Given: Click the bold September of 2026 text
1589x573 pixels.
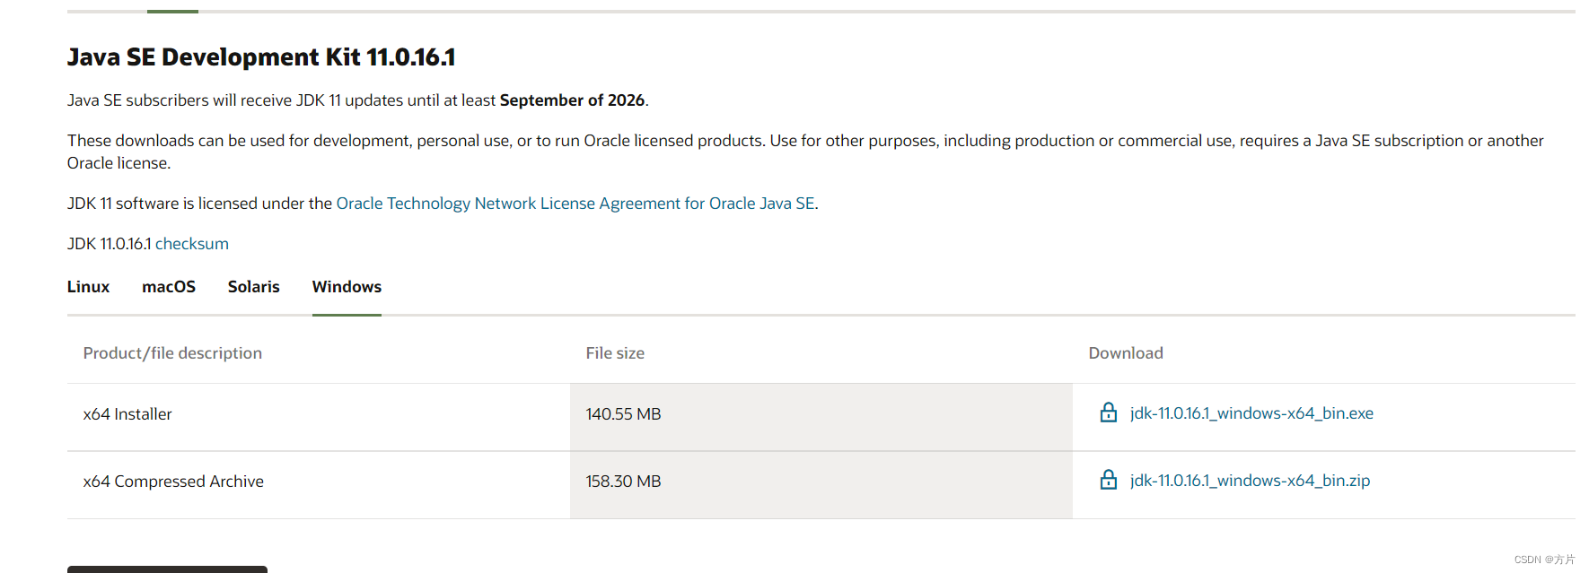Looking at the screenshot, I should (572, 100).
